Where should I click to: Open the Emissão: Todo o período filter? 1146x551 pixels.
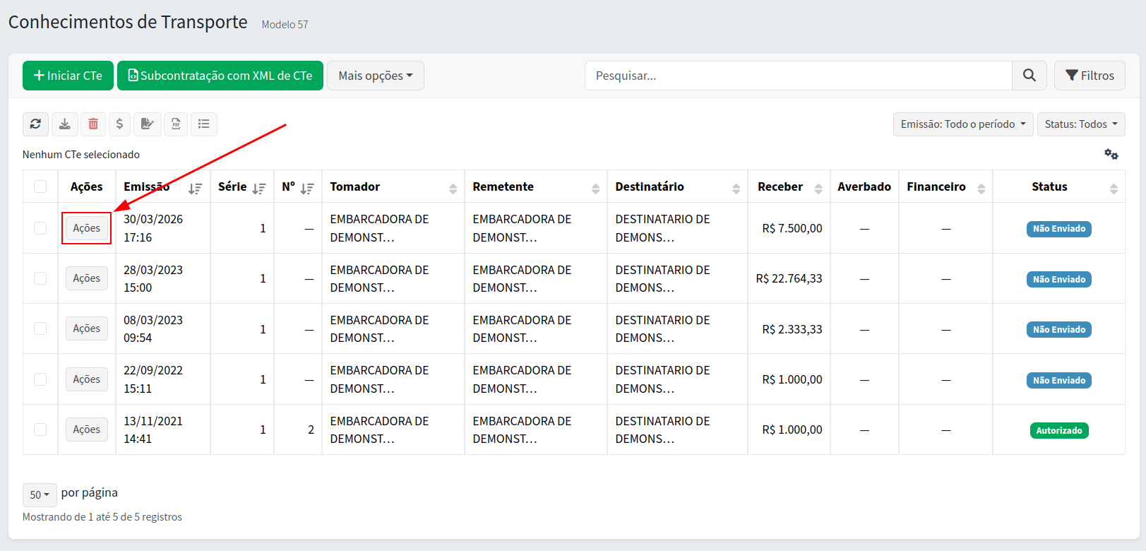pyautogui.click(x=962, y=124)
